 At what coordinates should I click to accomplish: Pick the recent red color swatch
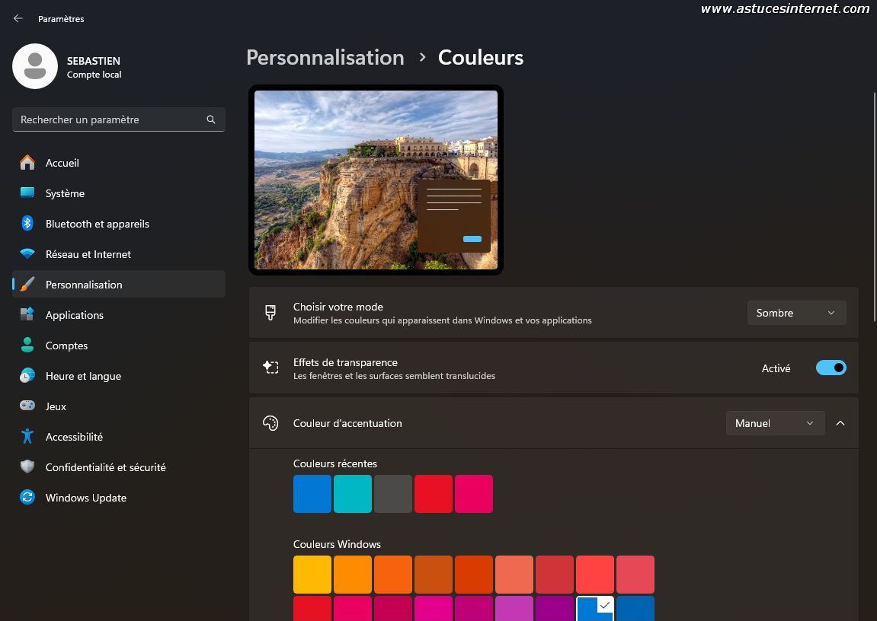[434, 494]
